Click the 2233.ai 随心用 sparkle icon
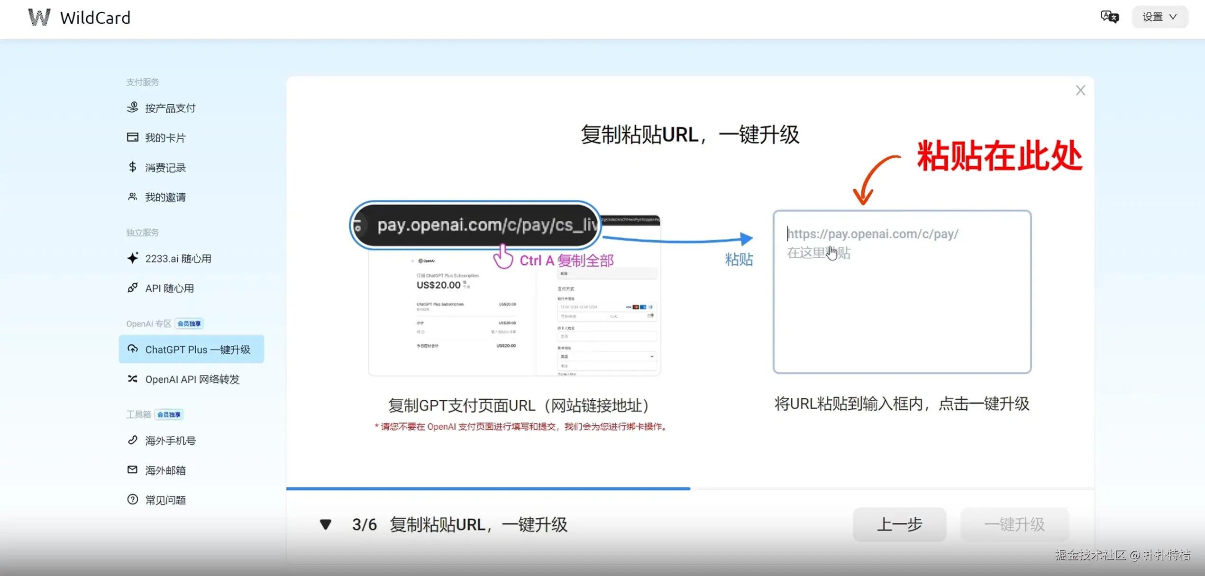This screenshot has width=1205, height=576. click(133, 258)
